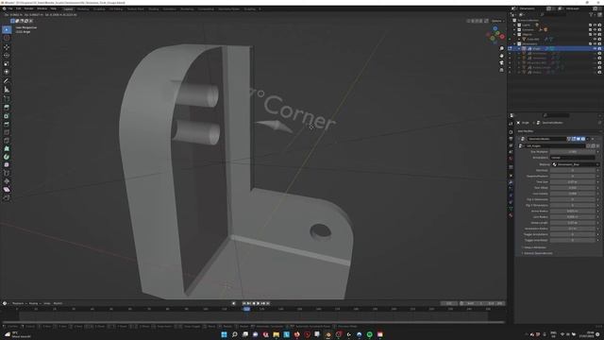
Task: Uncheck the Lights collection exclude checkbox
Action: click(x=590, y=25)
